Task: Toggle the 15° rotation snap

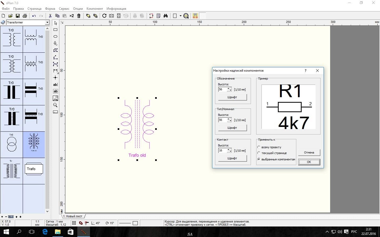Action: point(110,223)
